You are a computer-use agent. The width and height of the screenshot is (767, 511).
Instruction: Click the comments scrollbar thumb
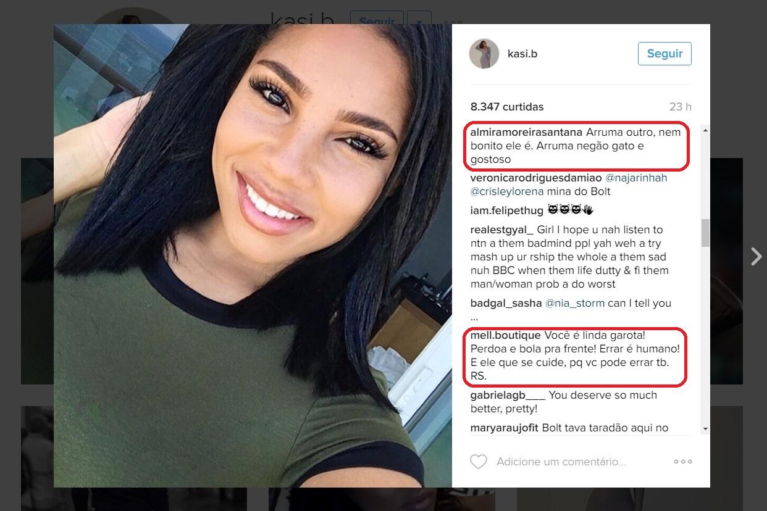tap(705, 233)
